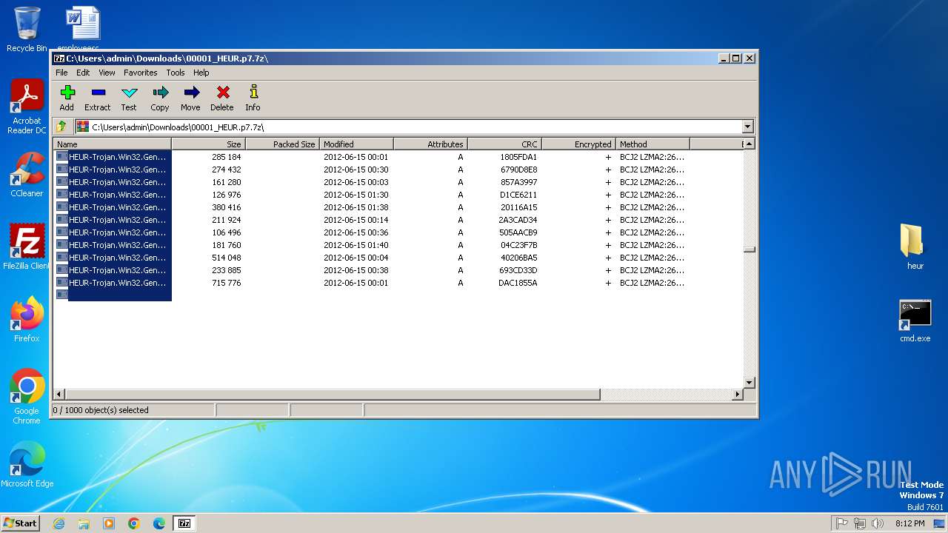
Task: Sort by the CRC column header
Action: pos(504,144)
